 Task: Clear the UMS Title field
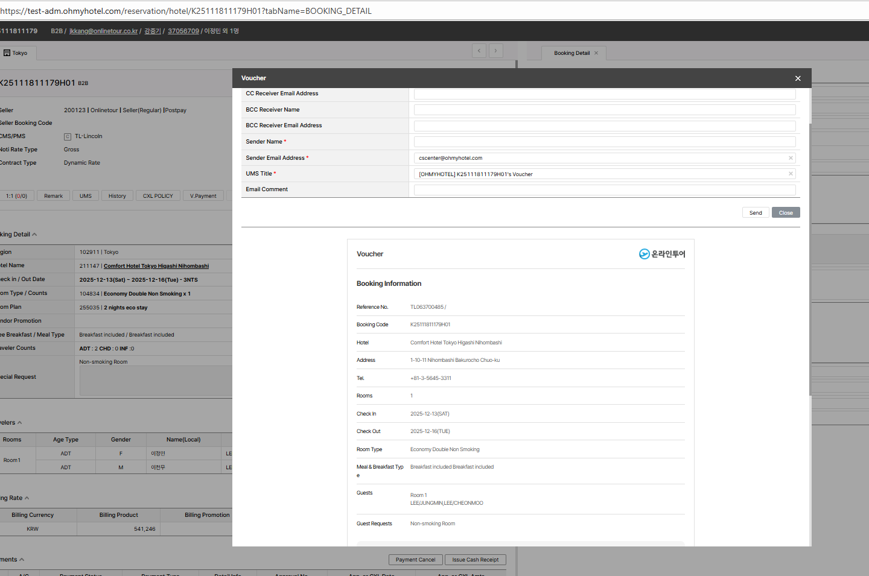(x=791, y=174)
